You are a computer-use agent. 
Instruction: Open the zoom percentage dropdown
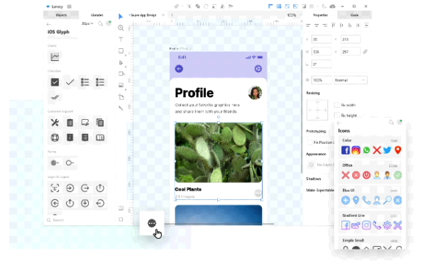pyautogui.click(x=294, y=15)
